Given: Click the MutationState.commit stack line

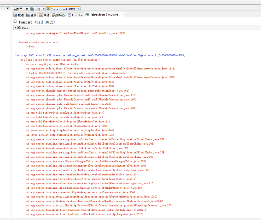Looking at the screenshot, I should coord(78,91).
